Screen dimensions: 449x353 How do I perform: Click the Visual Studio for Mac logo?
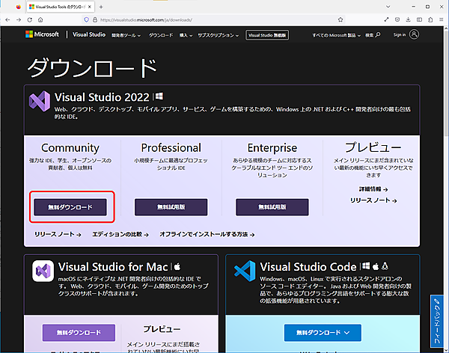(x=42, y=270)
